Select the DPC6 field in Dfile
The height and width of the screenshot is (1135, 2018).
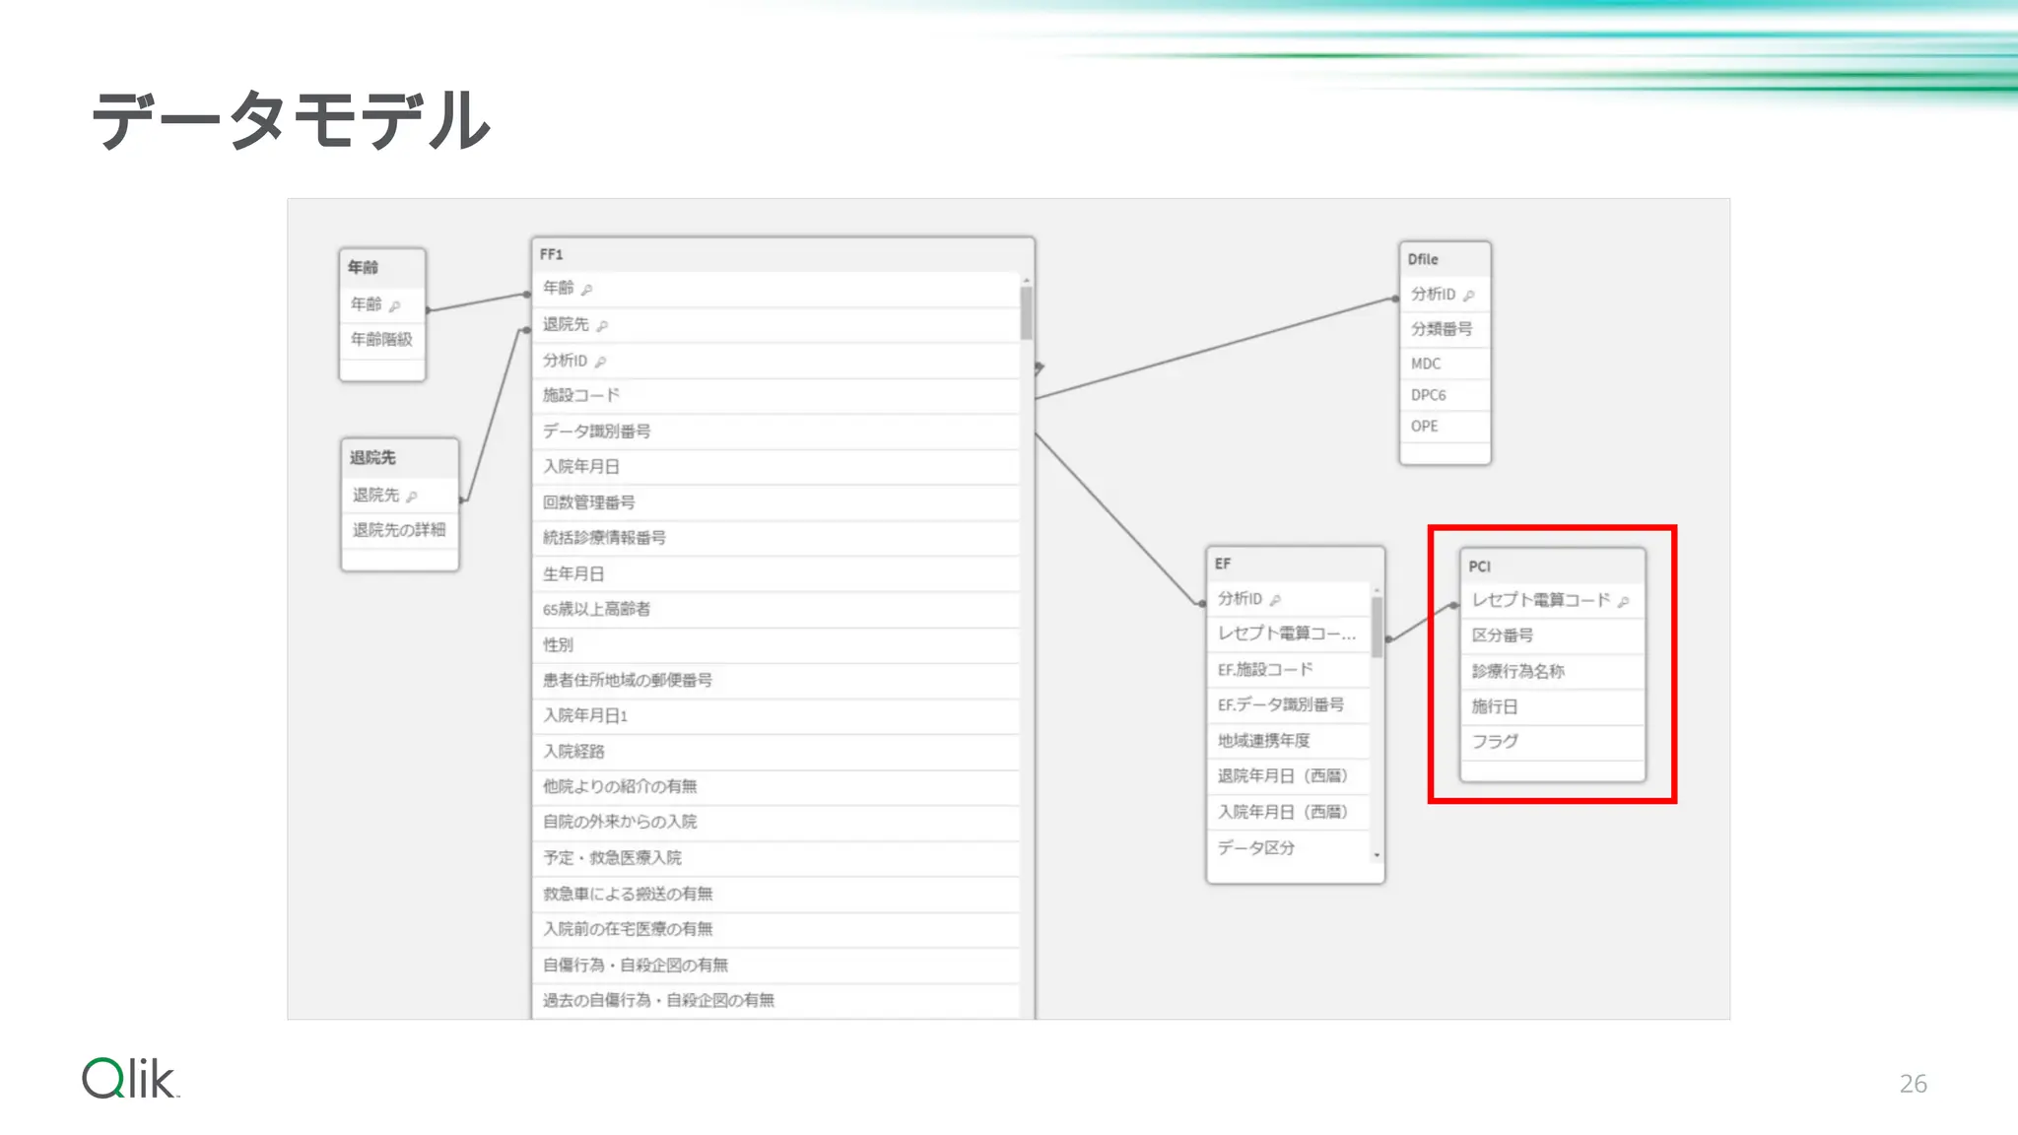pyautogui.click(x=1428, y=395)
